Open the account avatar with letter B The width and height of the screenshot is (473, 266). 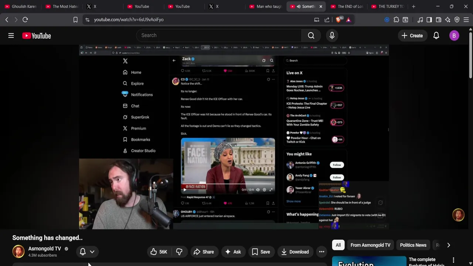454,35
